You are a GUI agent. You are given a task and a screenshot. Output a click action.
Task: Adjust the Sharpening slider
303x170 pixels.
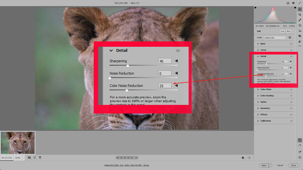click(x=266, y=64)
